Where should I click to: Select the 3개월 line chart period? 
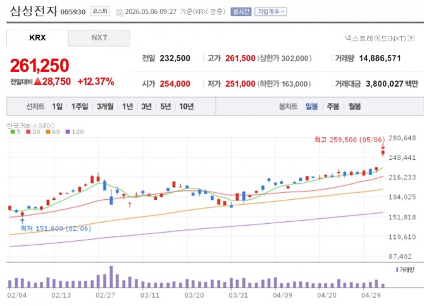[x=105, y=106]
